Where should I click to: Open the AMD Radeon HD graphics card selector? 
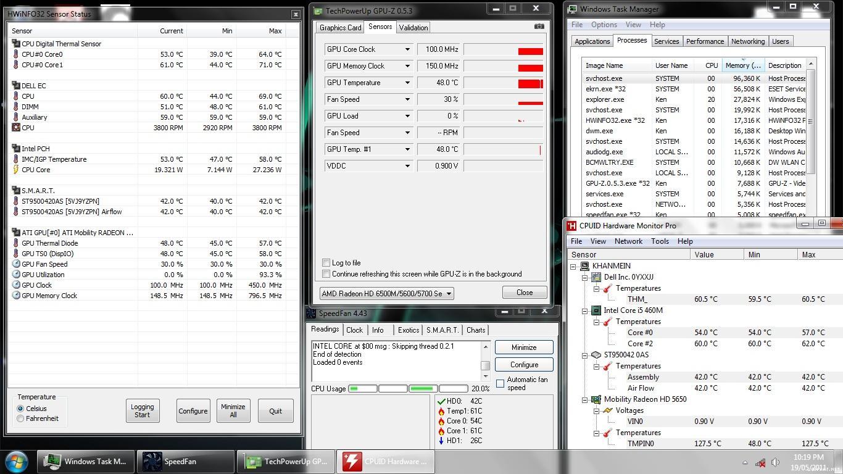click(387, 294)
